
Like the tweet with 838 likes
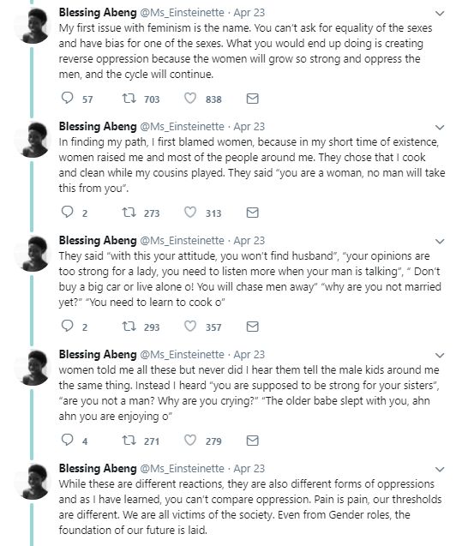190,99
